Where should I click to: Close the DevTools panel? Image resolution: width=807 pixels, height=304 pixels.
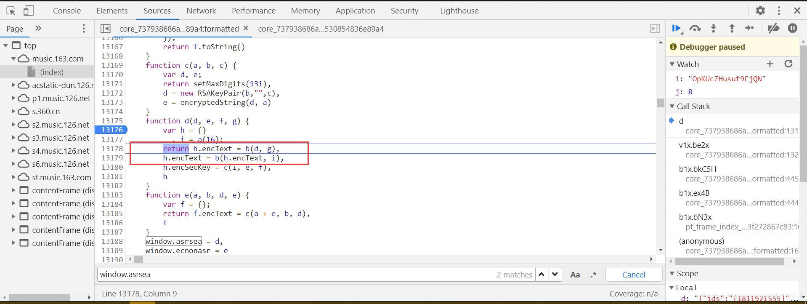(797, 11)
